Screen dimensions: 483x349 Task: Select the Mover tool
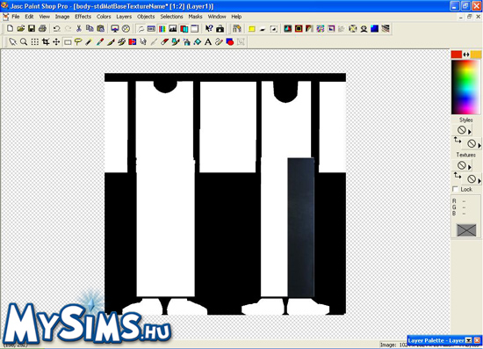56,41
